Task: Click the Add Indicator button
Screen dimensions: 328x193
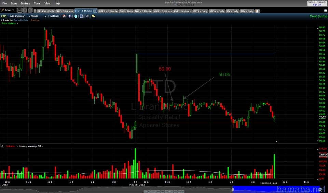Action: coord(17,16)
